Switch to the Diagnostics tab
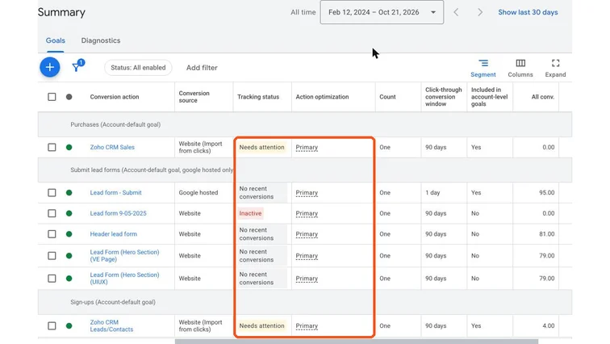Image resolution: width=610 pixels, height=344 pixels. pos(101,40)
